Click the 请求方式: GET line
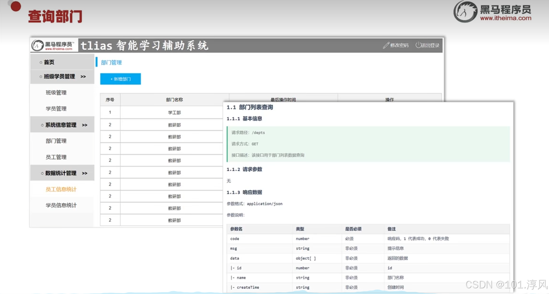 click(245, 144)
